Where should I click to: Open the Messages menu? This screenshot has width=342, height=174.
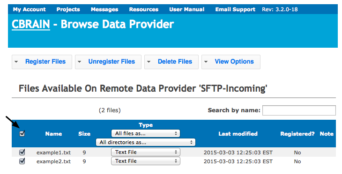tap(104, 9)
